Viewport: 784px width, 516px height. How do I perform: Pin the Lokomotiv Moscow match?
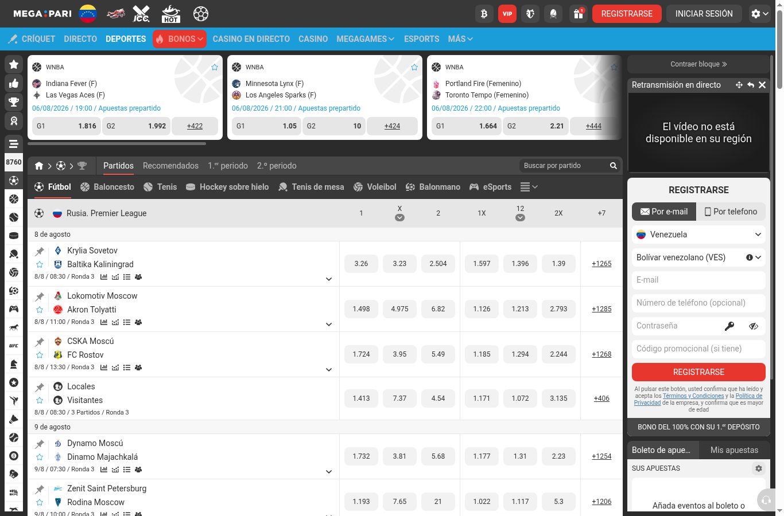coord(40,296)
